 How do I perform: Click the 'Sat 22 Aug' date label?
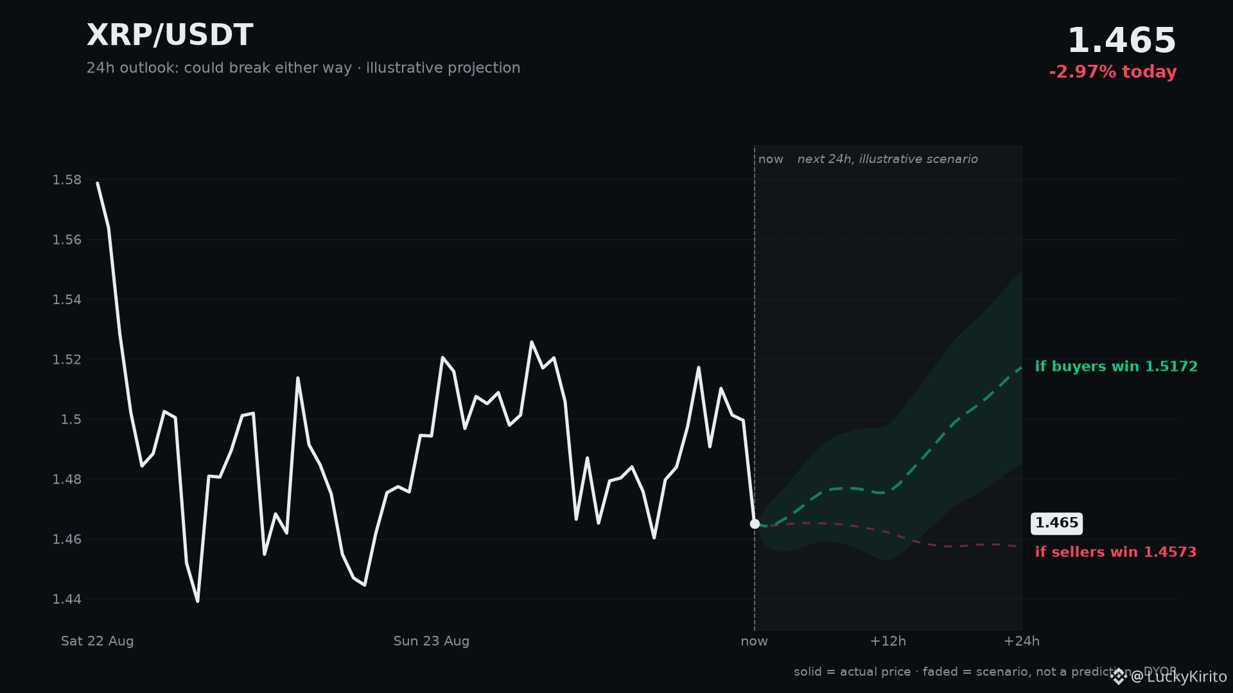click(x=98, y=641)
